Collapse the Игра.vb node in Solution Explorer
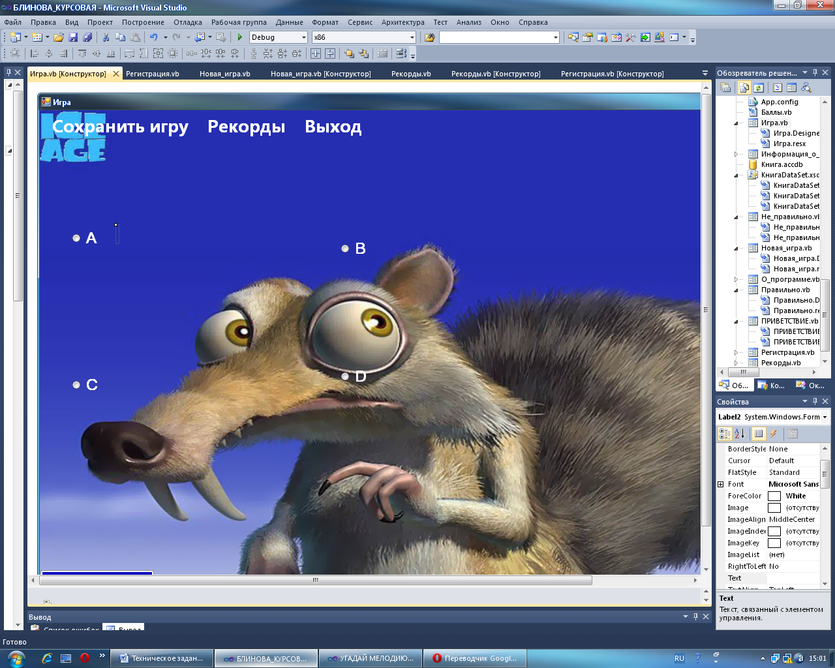 pos(736,123)
